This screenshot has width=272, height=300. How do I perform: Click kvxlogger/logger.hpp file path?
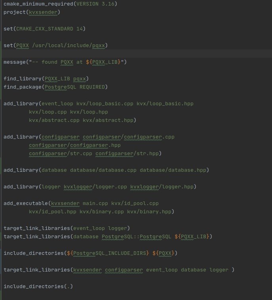[x=162, y=187]
